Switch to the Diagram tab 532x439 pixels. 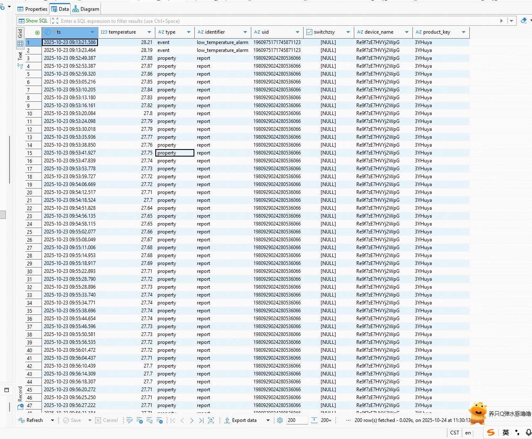pyautogui.click(x=86, y=9)
